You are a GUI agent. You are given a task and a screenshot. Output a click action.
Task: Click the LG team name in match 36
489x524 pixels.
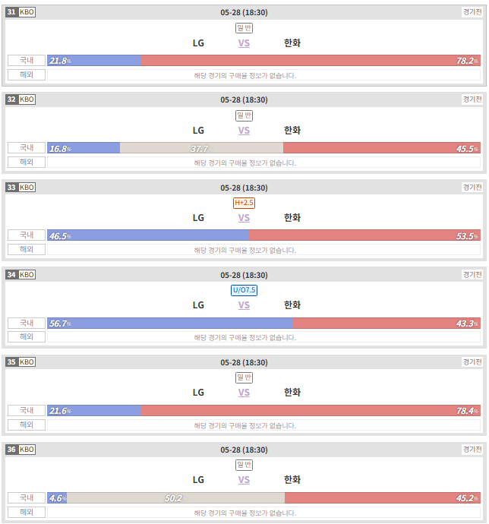198,480
